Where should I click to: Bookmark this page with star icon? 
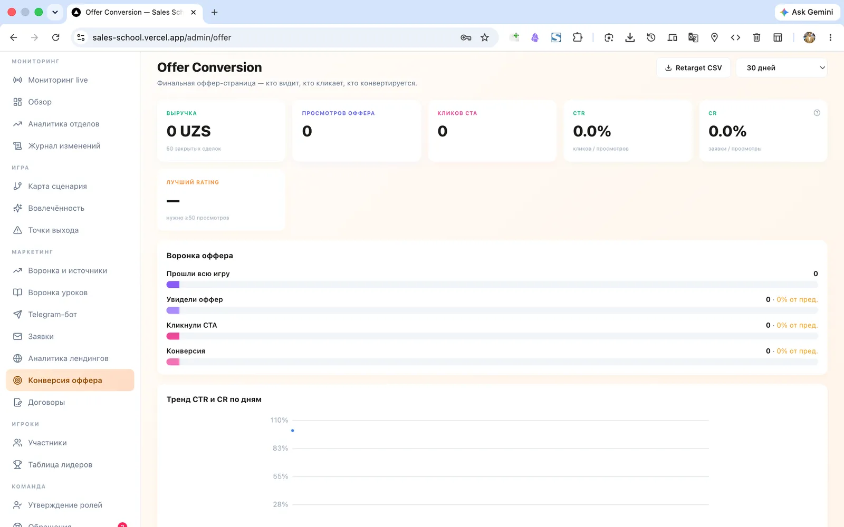point(485,37)
